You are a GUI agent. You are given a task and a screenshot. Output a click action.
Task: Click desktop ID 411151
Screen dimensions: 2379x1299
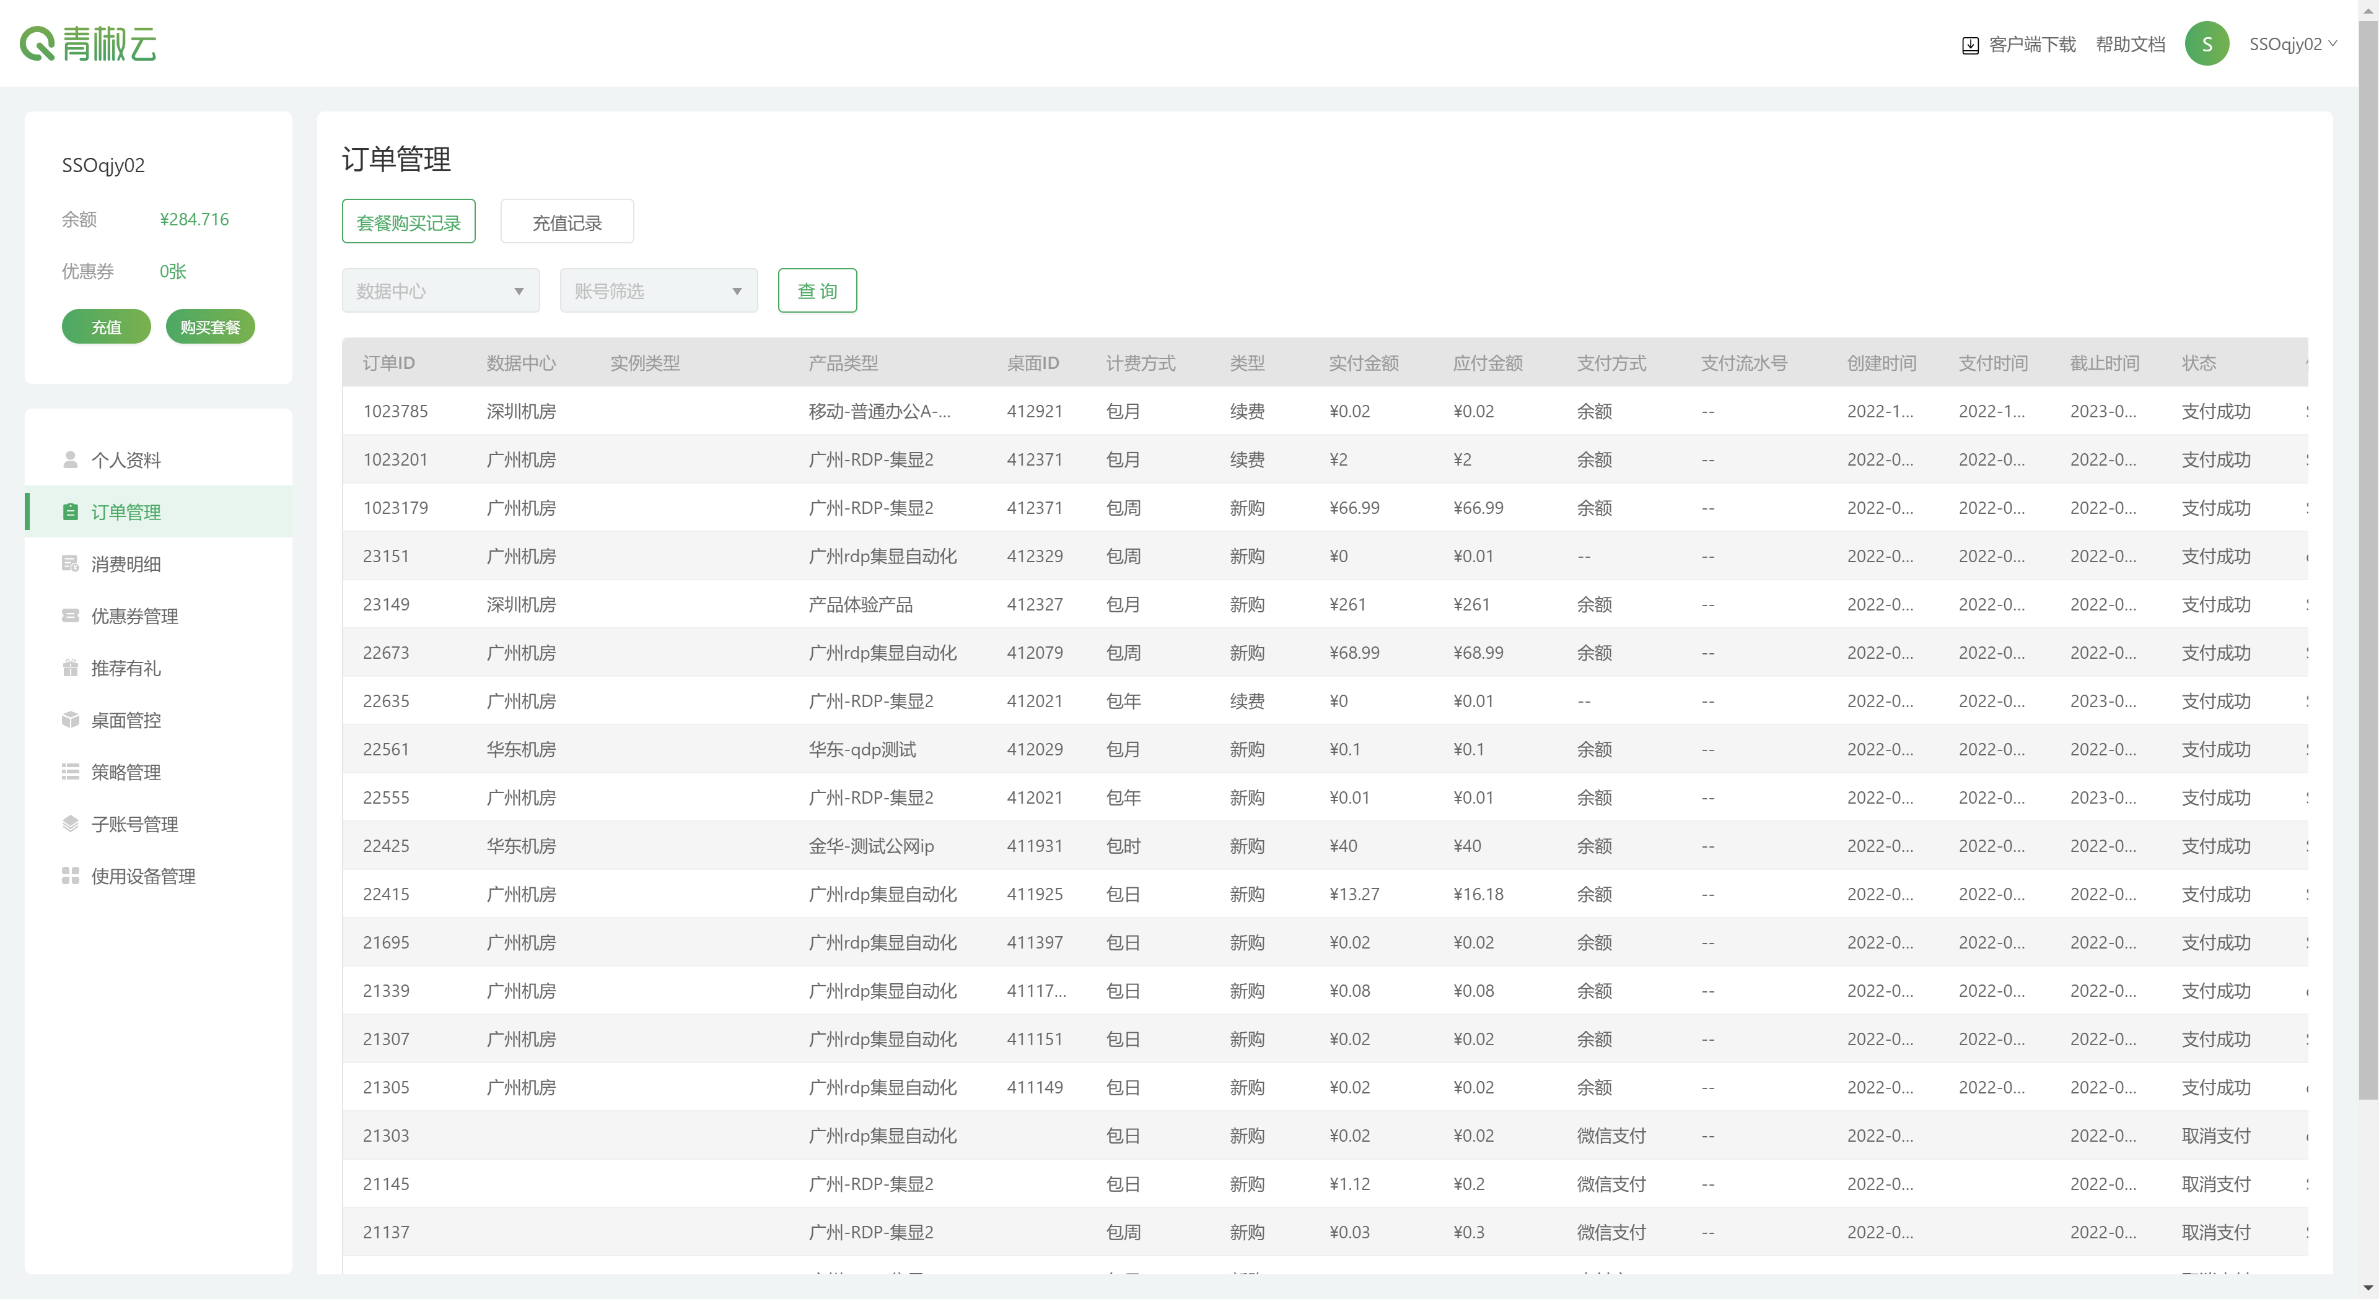click(x=1035, y=1039)
